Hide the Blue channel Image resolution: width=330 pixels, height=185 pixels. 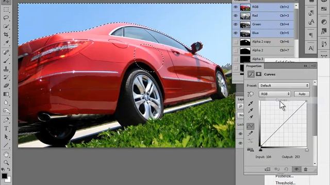(x=236, y=33)
